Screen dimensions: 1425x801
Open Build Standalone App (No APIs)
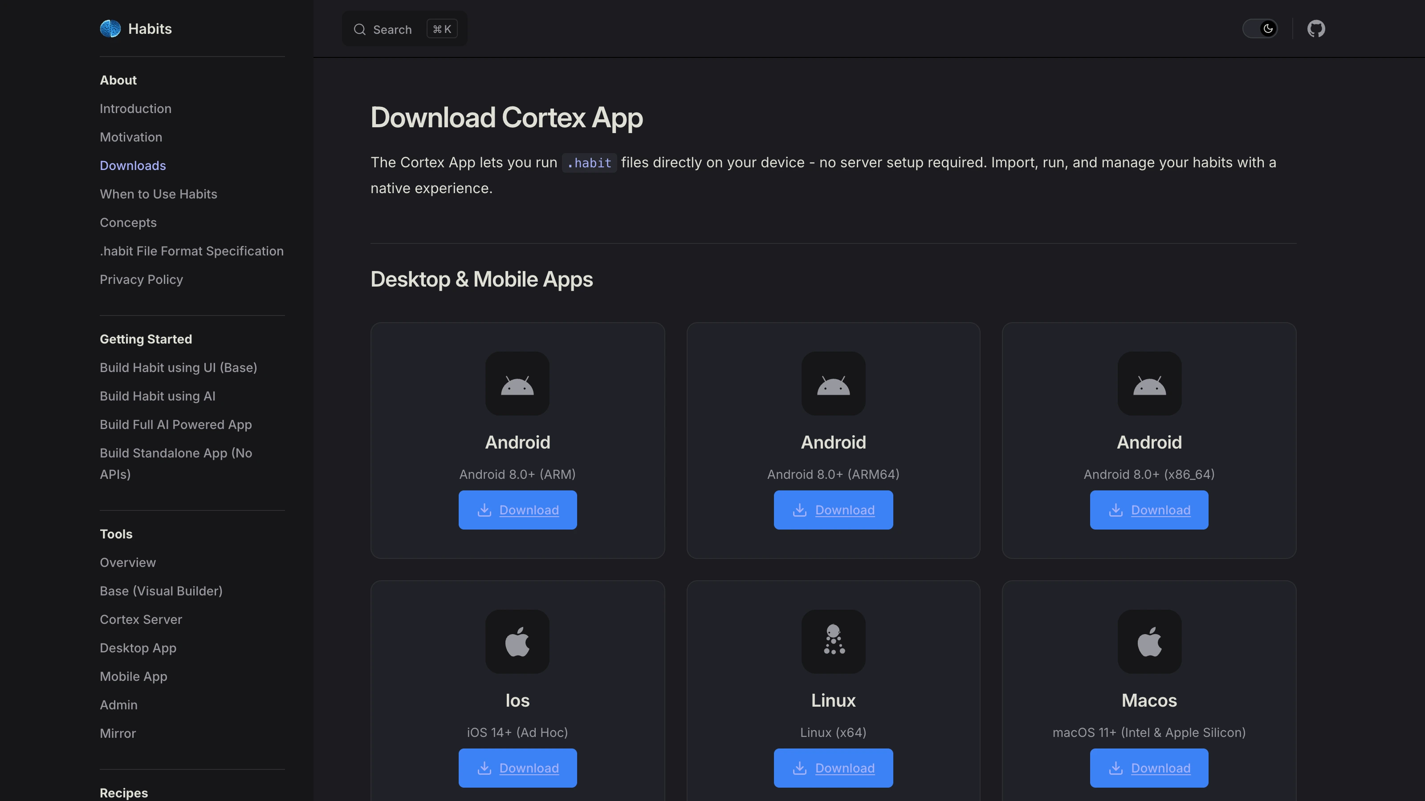click(176, 464)
